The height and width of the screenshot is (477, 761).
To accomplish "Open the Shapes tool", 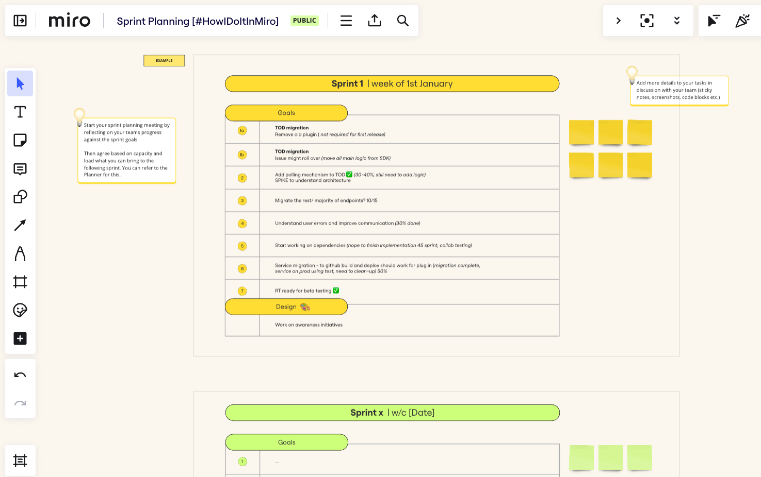I will 20,196.
